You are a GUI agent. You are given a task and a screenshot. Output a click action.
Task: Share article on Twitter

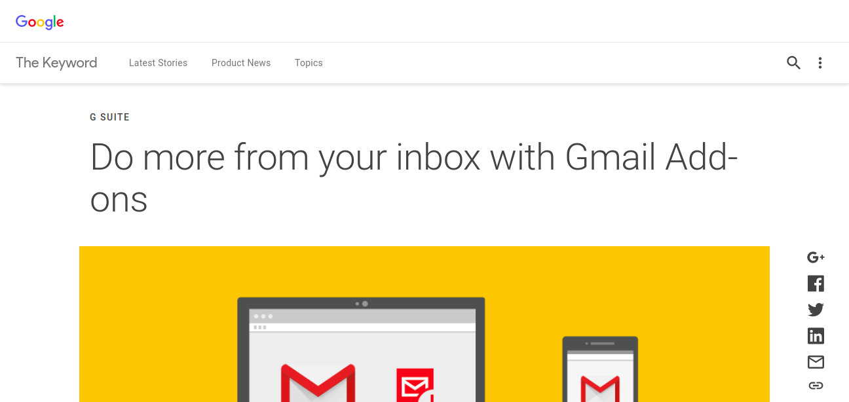pos(816,310)
